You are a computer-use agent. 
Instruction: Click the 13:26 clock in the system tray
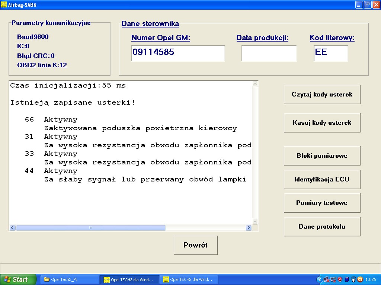tap(371, 279)
